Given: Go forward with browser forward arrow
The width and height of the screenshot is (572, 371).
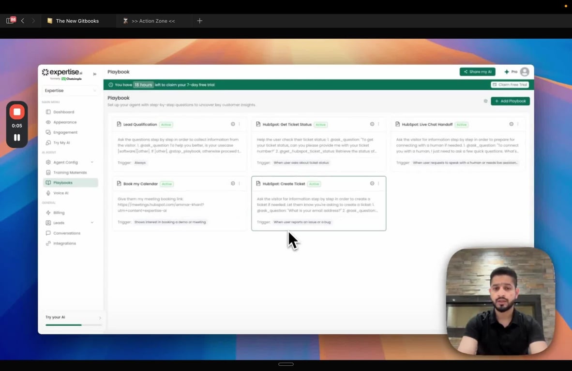Looking at the screenshot, I should click(x=33, y=21).
